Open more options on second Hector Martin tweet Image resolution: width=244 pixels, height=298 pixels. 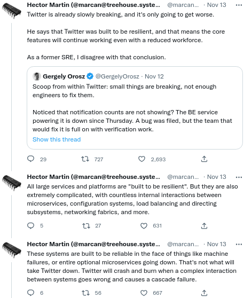point(239,177)
